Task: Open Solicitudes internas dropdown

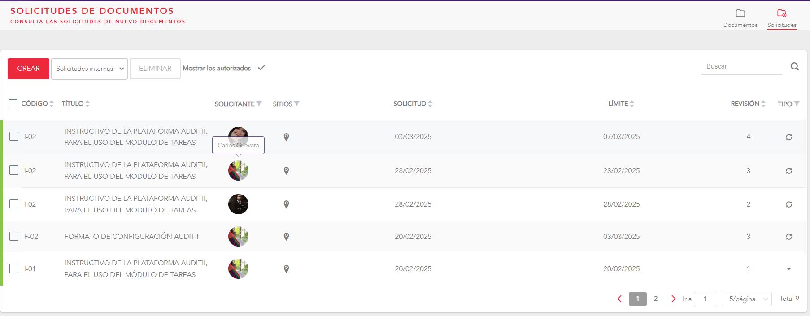Action: click(x=90, y=69)
